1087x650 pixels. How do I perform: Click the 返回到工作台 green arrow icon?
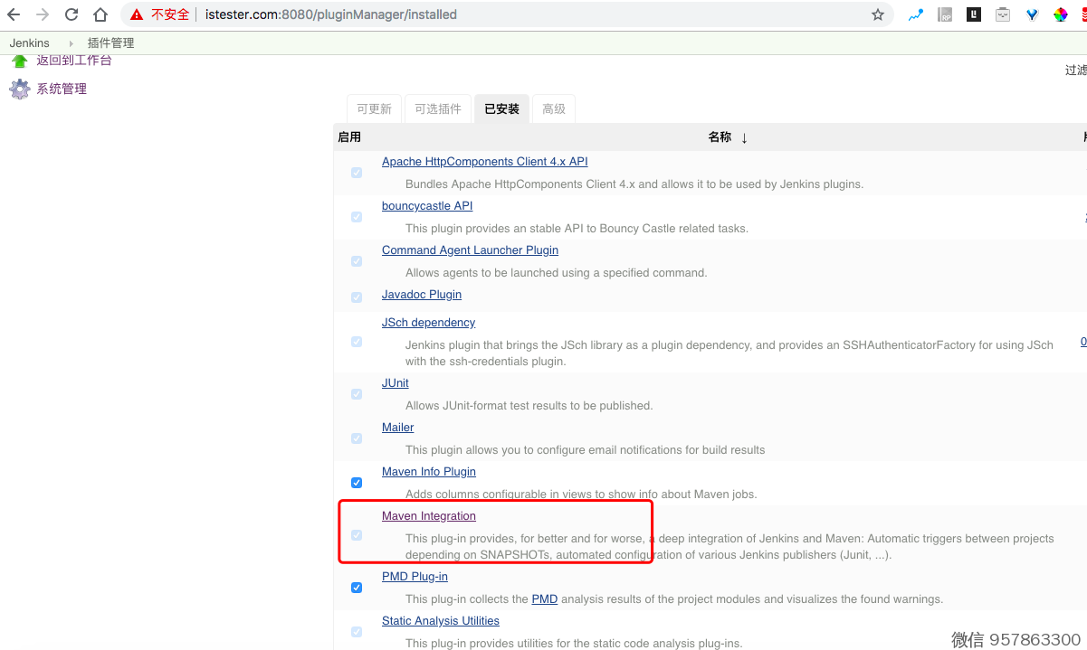pyautogui.click(x=19, y=61)
